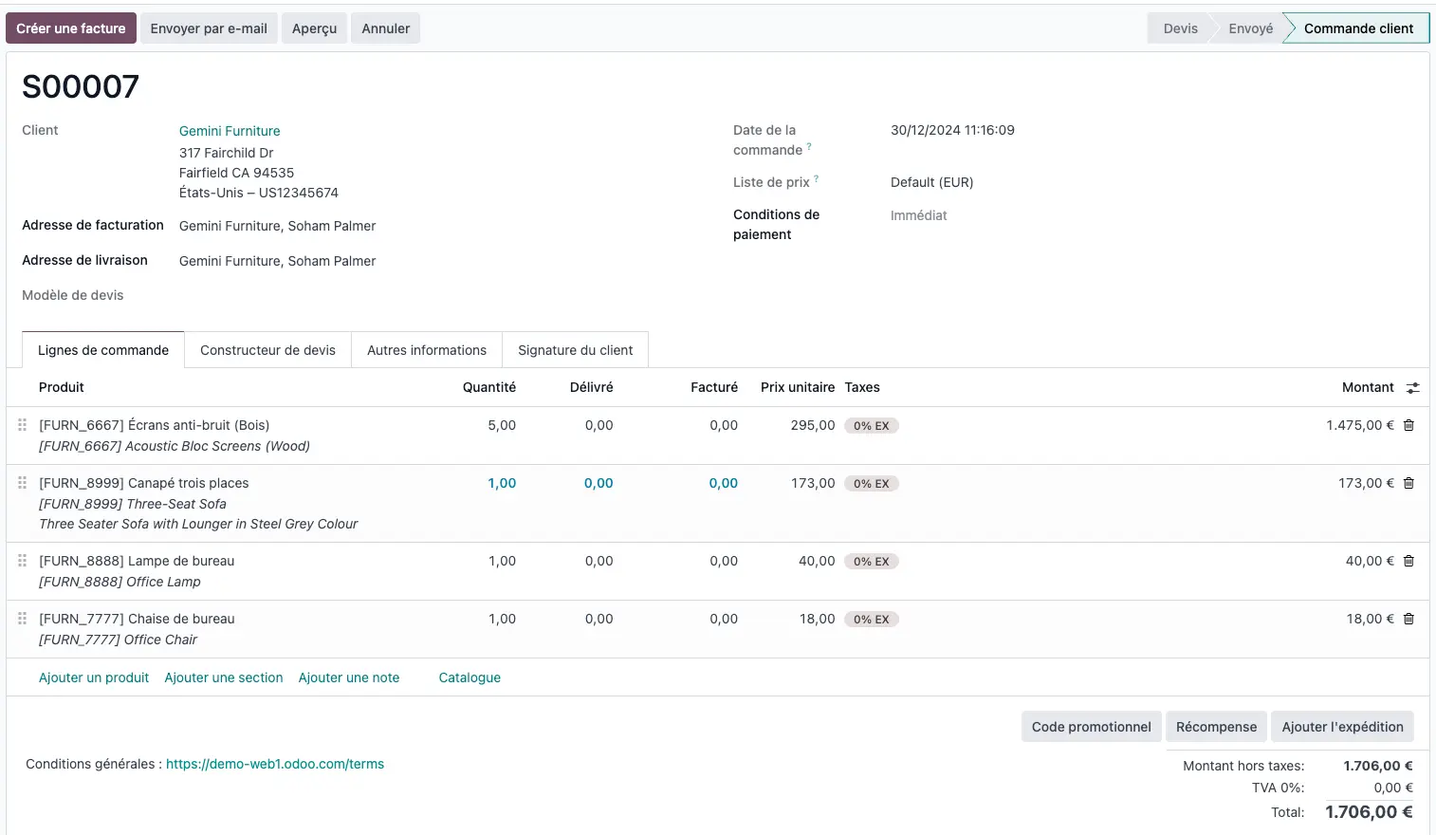
Task: Grab drag handle of Canapé trois places row
Action: [22, 483]
